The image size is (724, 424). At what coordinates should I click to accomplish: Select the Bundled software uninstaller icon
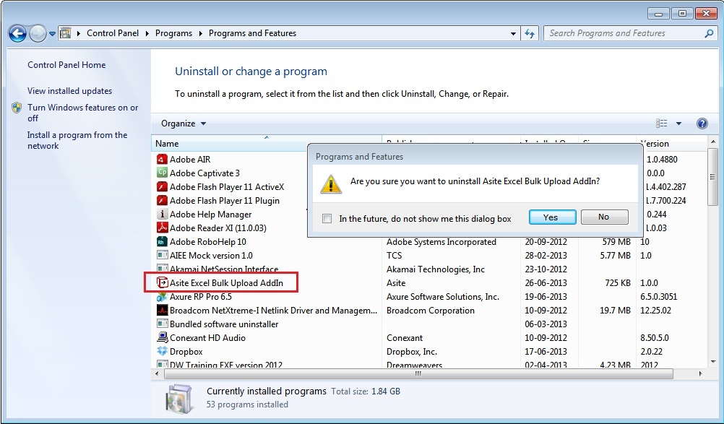point(162,324)
